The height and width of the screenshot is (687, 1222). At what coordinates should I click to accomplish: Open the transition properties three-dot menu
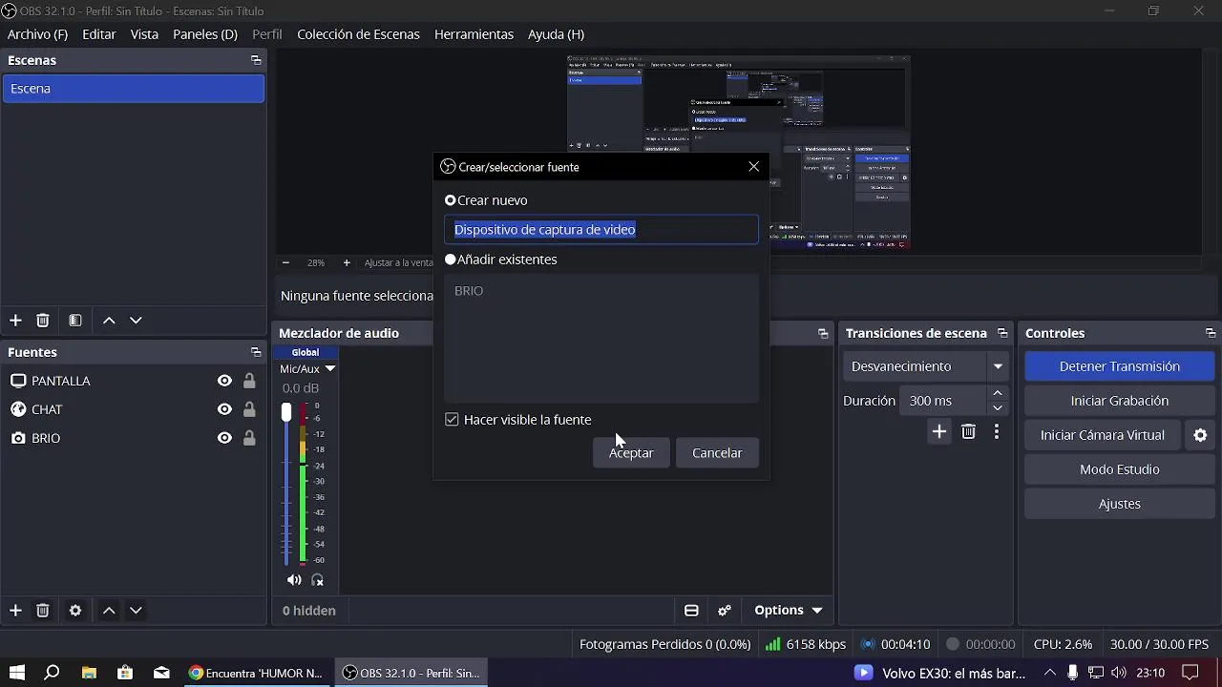click(x=997, y=432)
